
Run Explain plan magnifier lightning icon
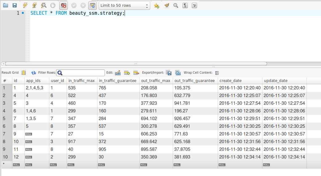[x=43, y=6]
